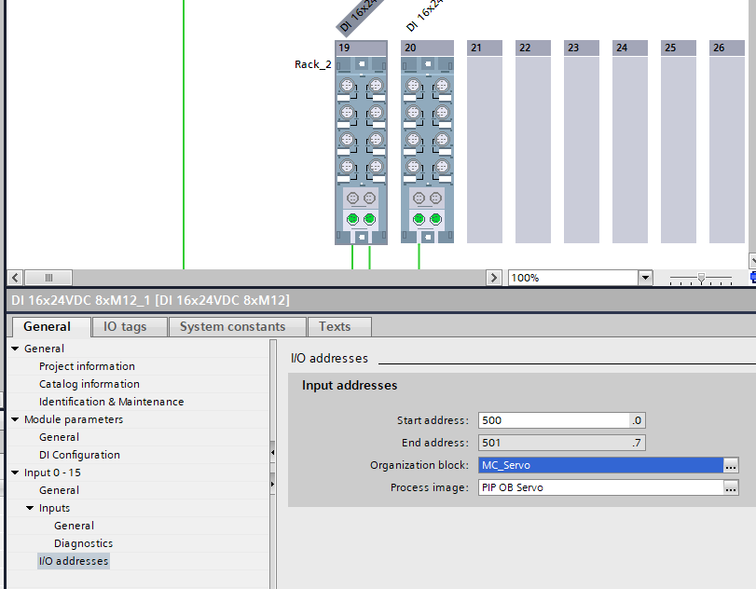Collapse the Module parameters tree node

[16, 419]
